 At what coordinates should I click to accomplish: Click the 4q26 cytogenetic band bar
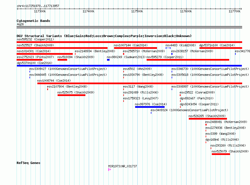(x=129, y=27)
